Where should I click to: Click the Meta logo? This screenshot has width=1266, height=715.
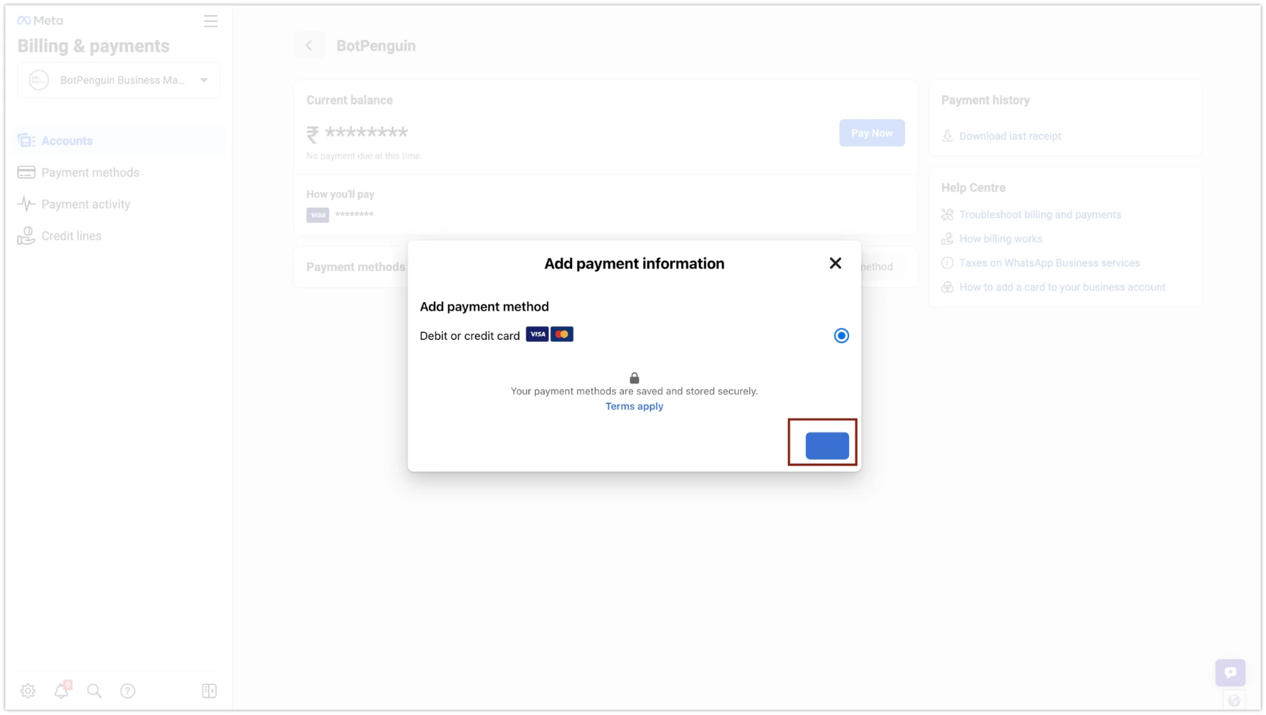point(40,21)
